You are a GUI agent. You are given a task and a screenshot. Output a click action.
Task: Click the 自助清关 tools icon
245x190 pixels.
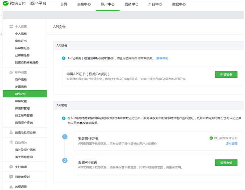pyautogui.click(x=11, y=142)
